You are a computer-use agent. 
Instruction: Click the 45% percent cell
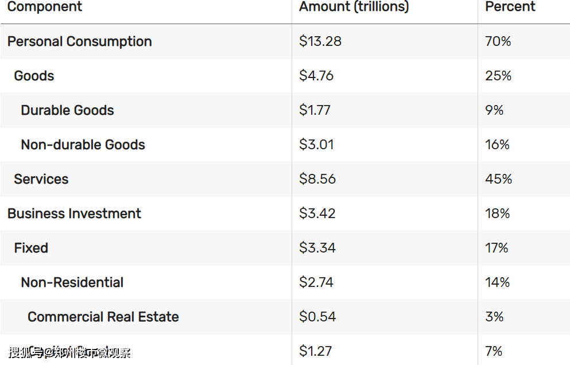498,179
